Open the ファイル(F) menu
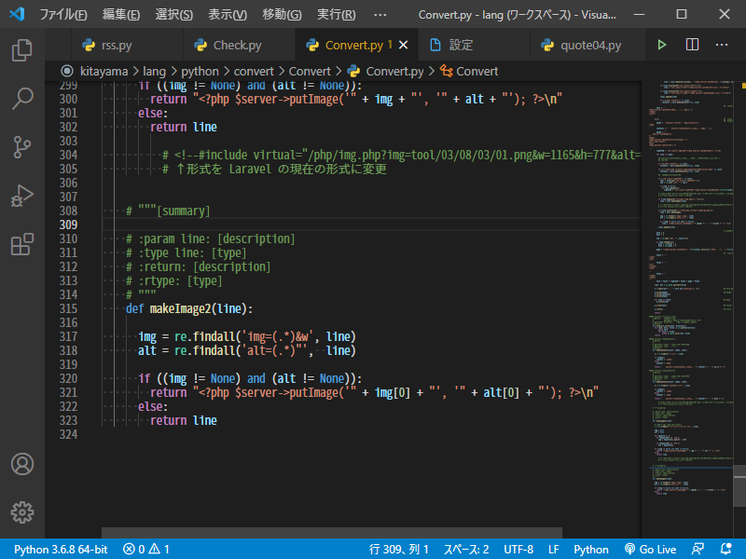The height and width of the screenshot is (559, 746). click(63, 15)
